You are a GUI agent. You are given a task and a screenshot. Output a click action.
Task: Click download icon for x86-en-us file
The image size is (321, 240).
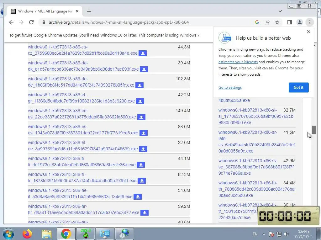(x=141, y=117)
